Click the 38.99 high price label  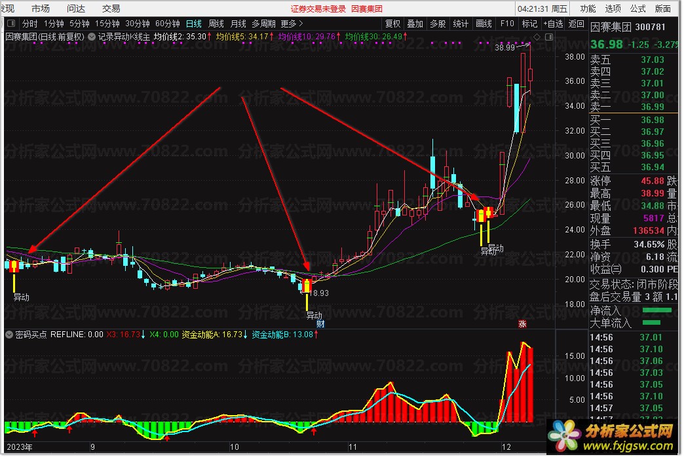(x=504, y=48)
